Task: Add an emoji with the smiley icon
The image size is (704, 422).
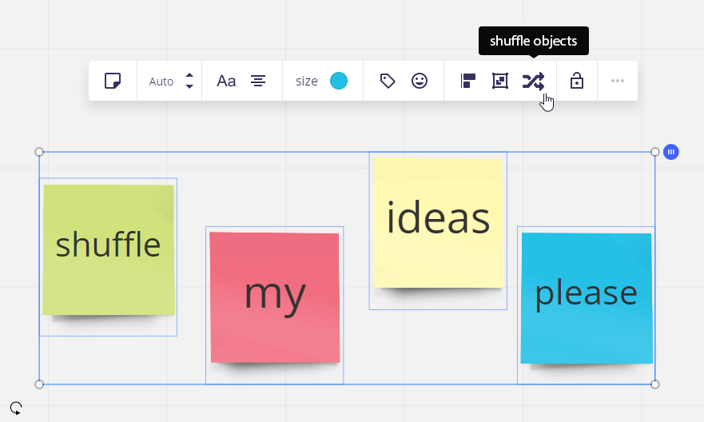Action: pos(420,81)
